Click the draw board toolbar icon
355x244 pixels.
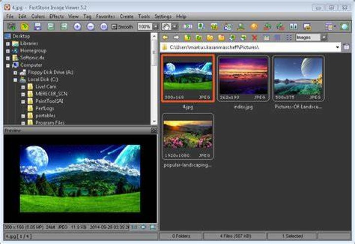[227, 27]
